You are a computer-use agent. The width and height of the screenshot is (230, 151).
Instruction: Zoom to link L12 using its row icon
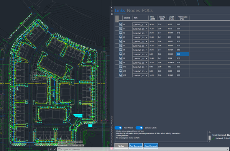(120, 75)
